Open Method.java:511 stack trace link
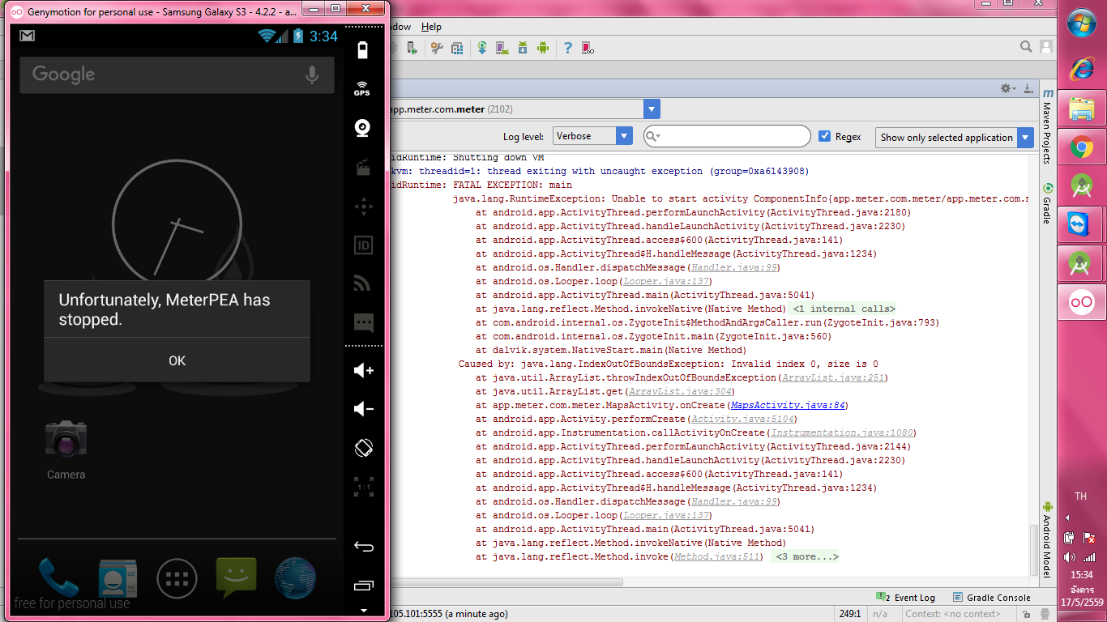This screenshot has height=622, width=1107. click(717, 556)
